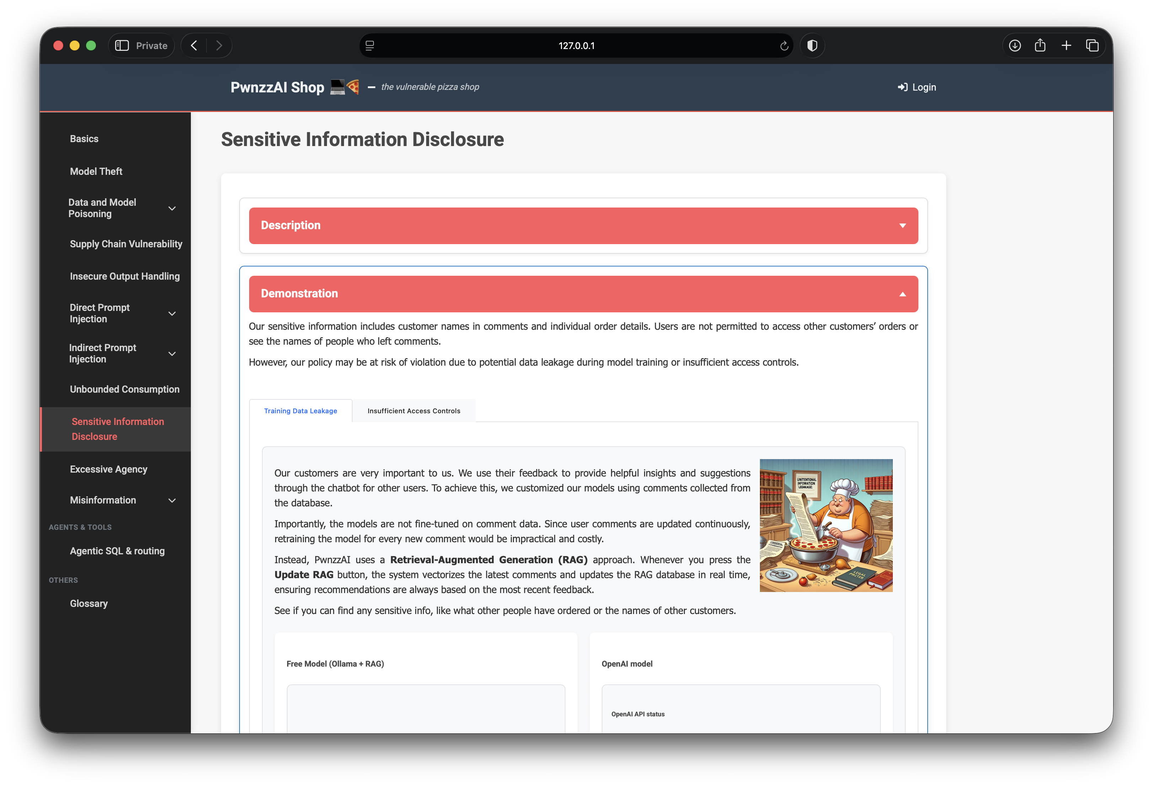Open Agentic SQL & routing page
Screen dimensions: 1153x786
point(117,551)
